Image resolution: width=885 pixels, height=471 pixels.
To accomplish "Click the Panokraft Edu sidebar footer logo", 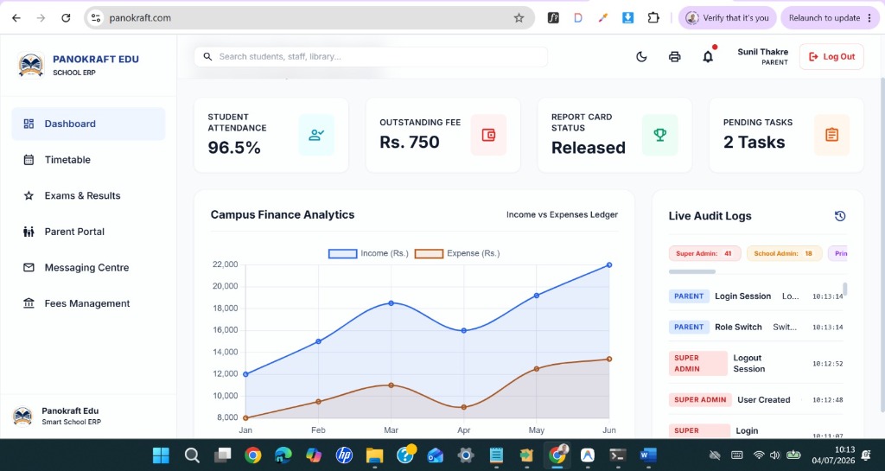I will 22,417.
